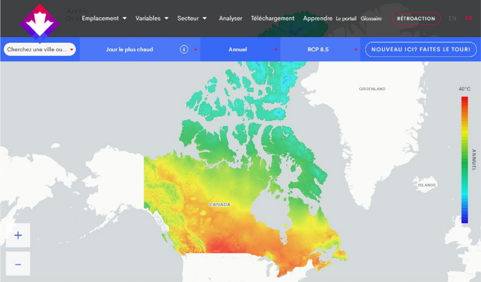Viewport: 481px width, 282px height.
Task: Switch language to English (EN)
Action: tap(452, 18)
